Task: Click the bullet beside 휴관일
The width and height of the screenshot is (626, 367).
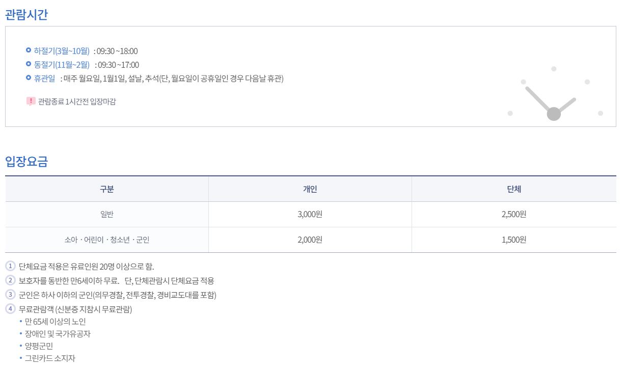Action: pos(29,78)
